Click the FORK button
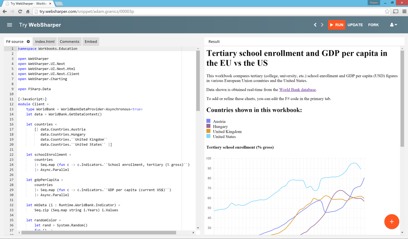 (373, 25)
